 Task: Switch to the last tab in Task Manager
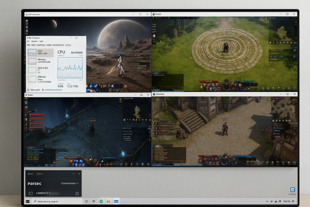click(x=68, y=45)
